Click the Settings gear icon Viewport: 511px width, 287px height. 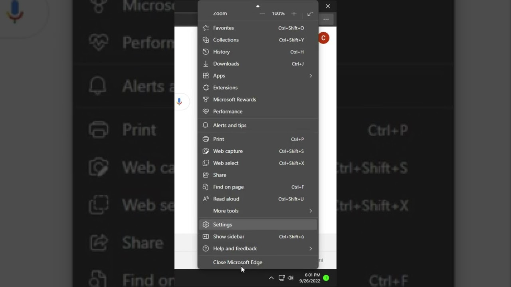click(206, 225)
